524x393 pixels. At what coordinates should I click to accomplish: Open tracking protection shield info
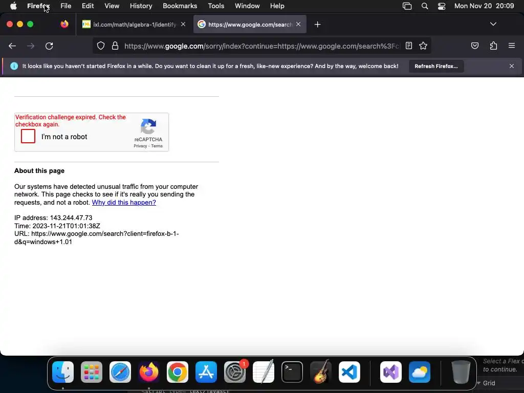point(101,46)
